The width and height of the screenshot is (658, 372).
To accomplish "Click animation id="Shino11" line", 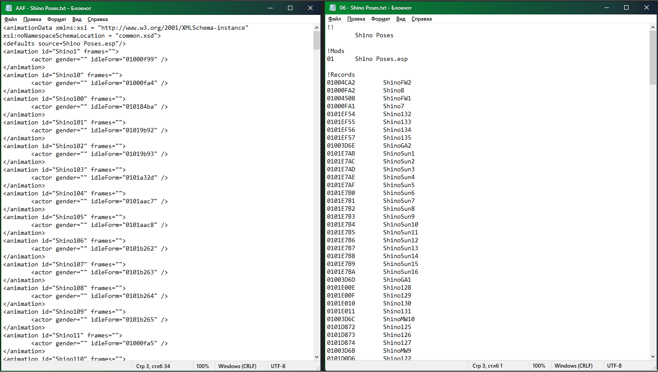I will pos(63,335).
